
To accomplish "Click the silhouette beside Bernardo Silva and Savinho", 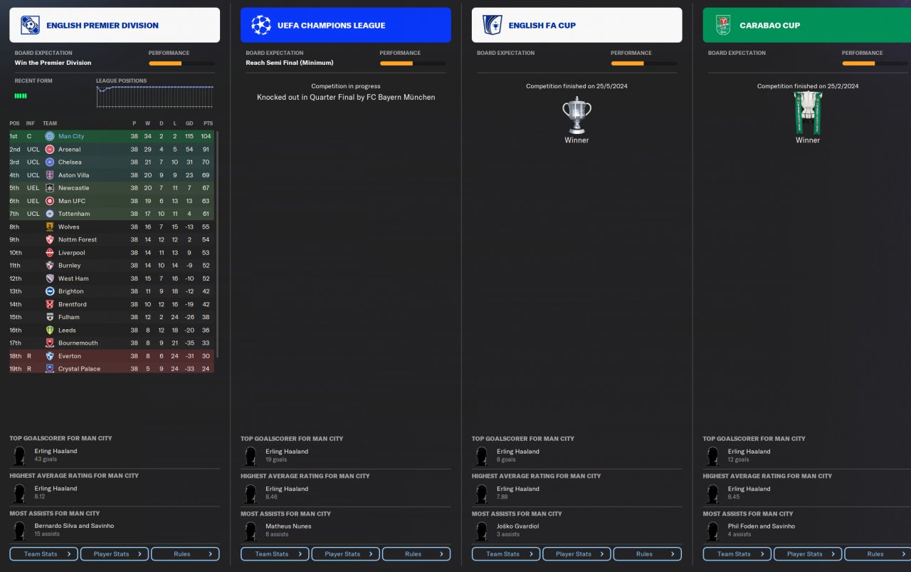I will click(19, 531).
